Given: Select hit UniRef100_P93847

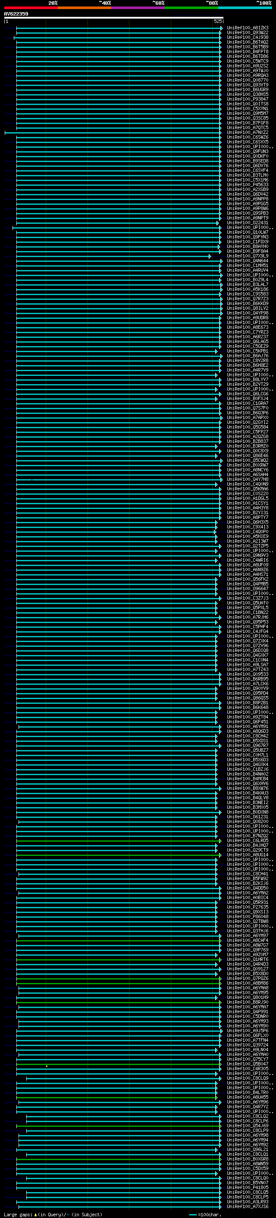Looking at the screenshot, I should 248,99.
